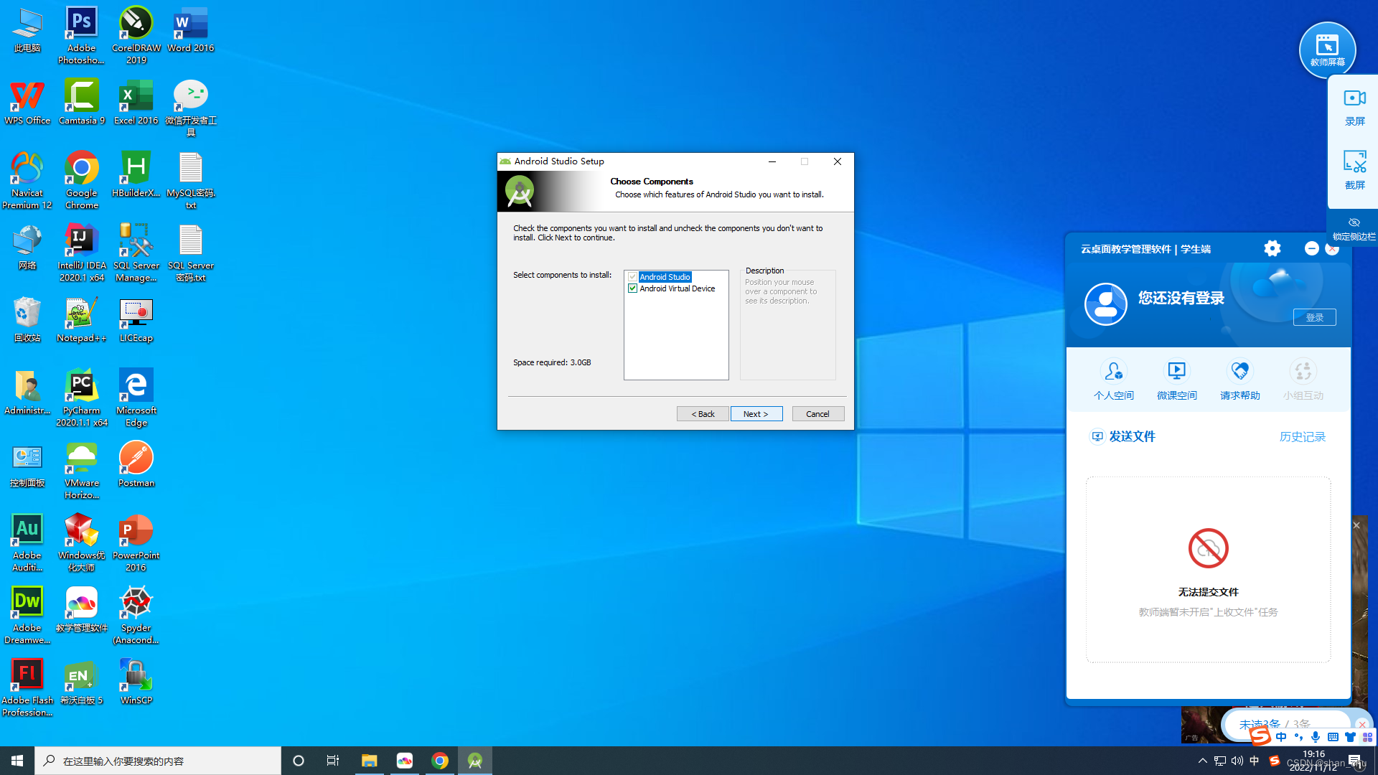1378x775 pixels.
Task: Toggle Android Virtual Device checkbox
Action: 632,288
